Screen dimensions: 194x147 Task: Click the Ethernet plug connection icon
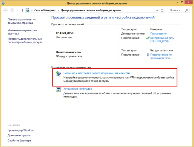coord(148,55)
